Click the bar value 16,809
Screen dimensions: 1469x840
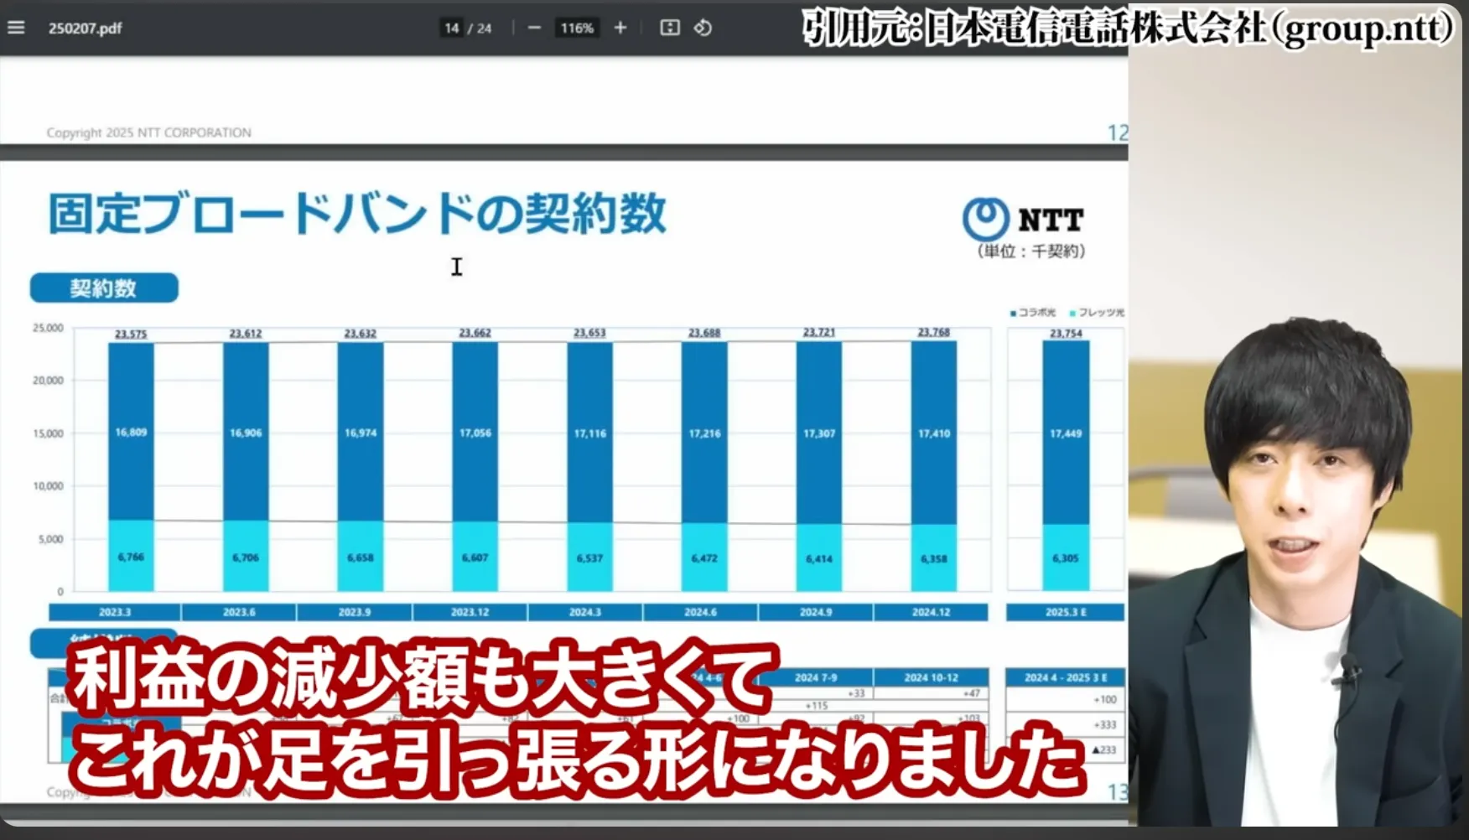pos(131,433)
